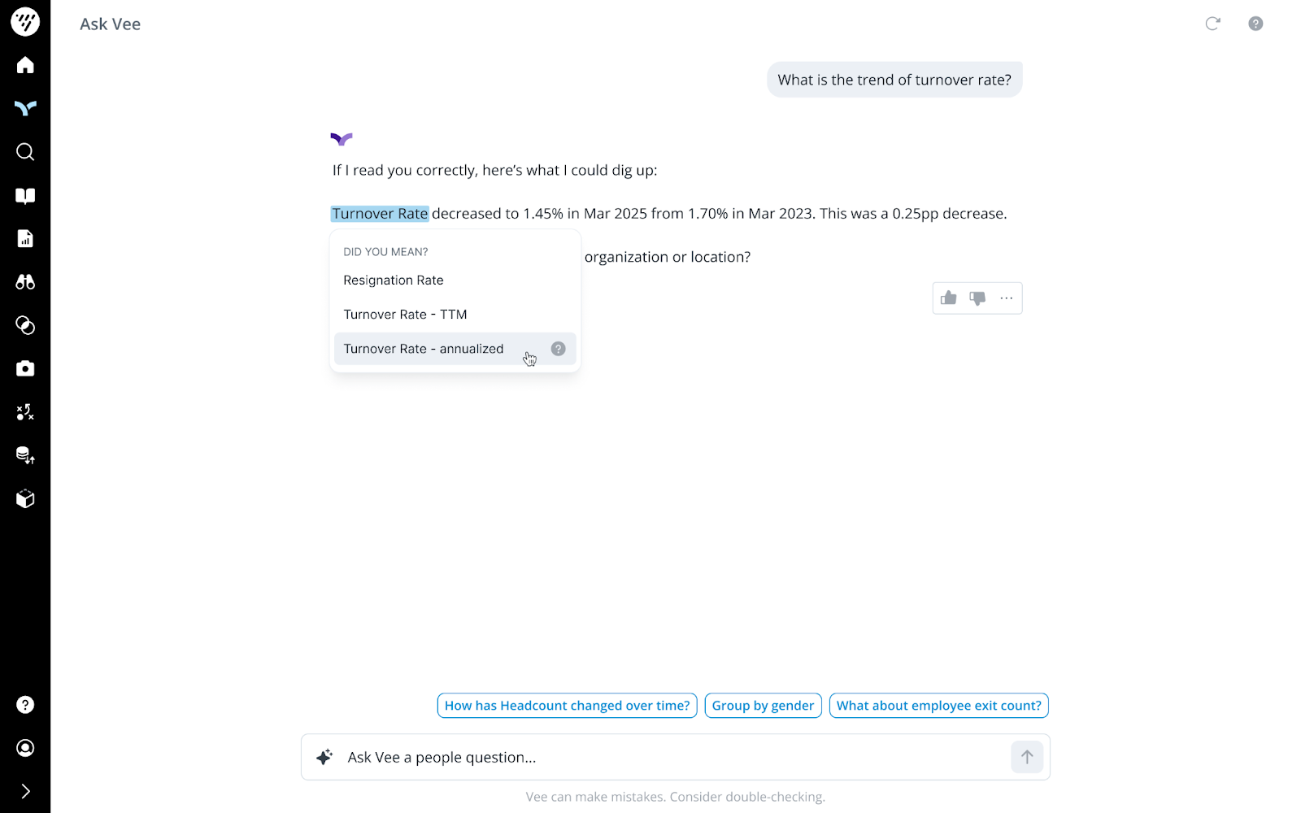Viewport: 1301px width, 813px height.
Task: Open the camera captures icon
Action: 25,369
